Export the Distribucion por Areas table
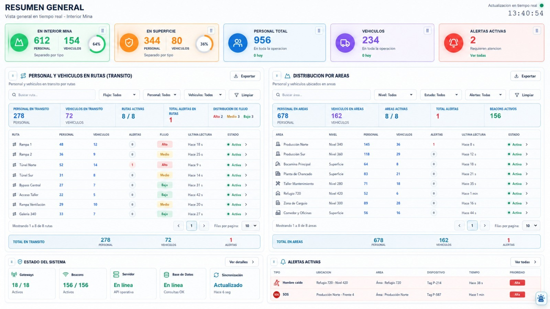 tap(526, 76)
